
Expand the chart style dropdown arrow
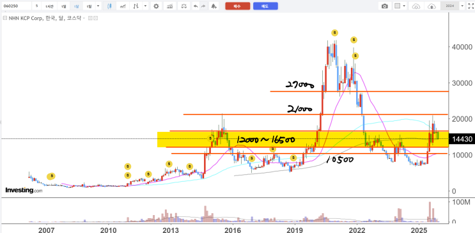click(x=146, y=6)
